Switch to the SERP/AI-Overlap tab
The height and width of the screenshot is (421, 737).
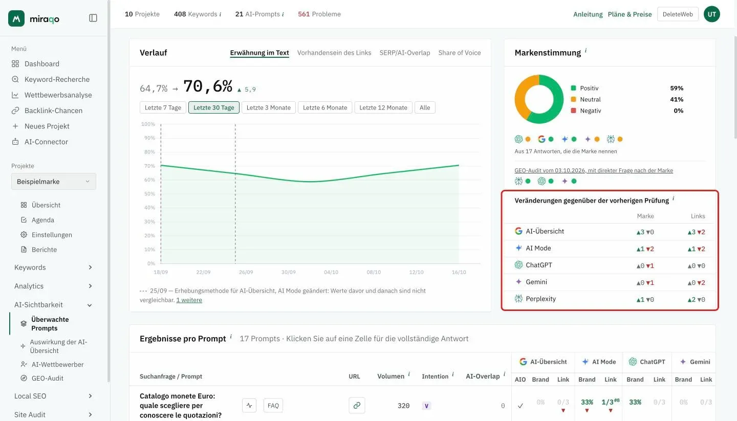[x=405, y=53]
